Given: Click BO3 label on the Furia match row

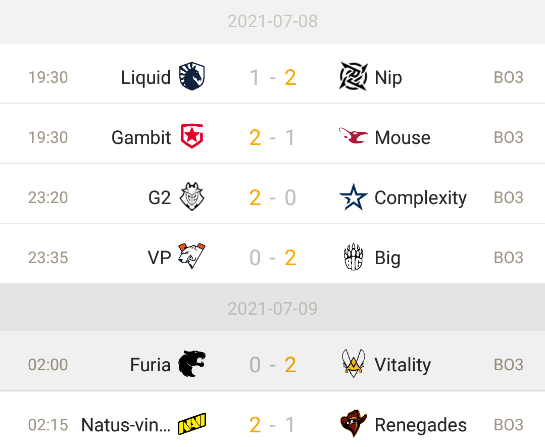Looking at the screenshot, I should pos(509,365).
